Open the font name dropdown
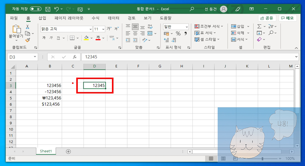This screenshot has height=166, width=305. [x=90, y=29]
